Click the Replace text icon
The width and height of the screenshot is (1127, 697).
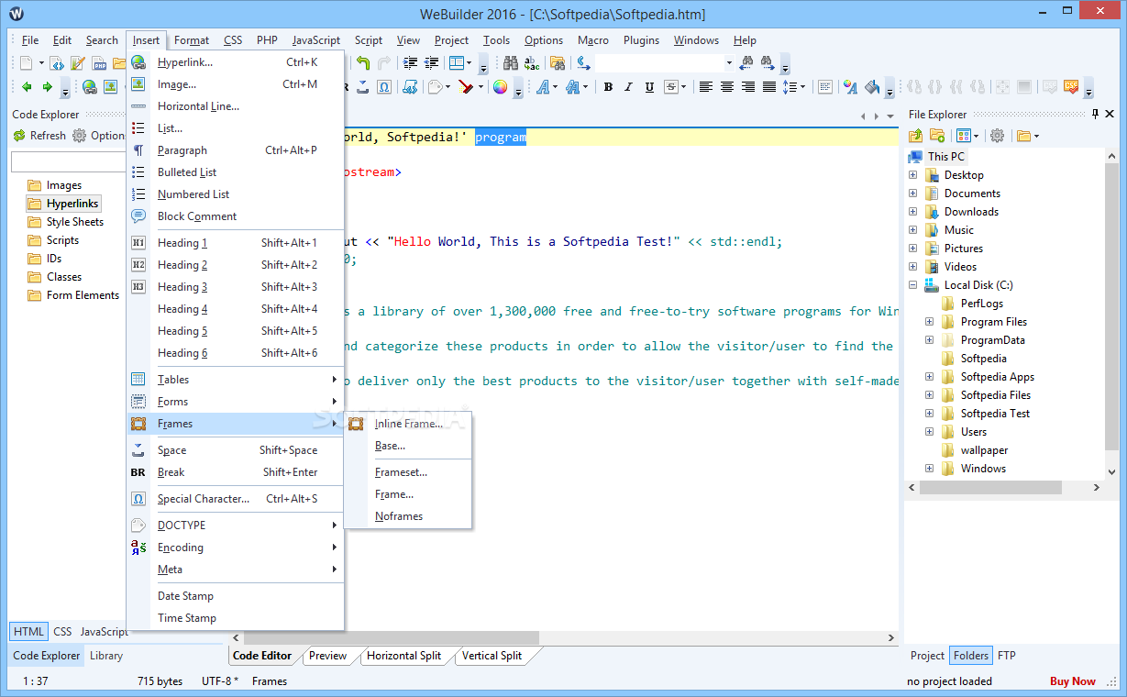532,63
